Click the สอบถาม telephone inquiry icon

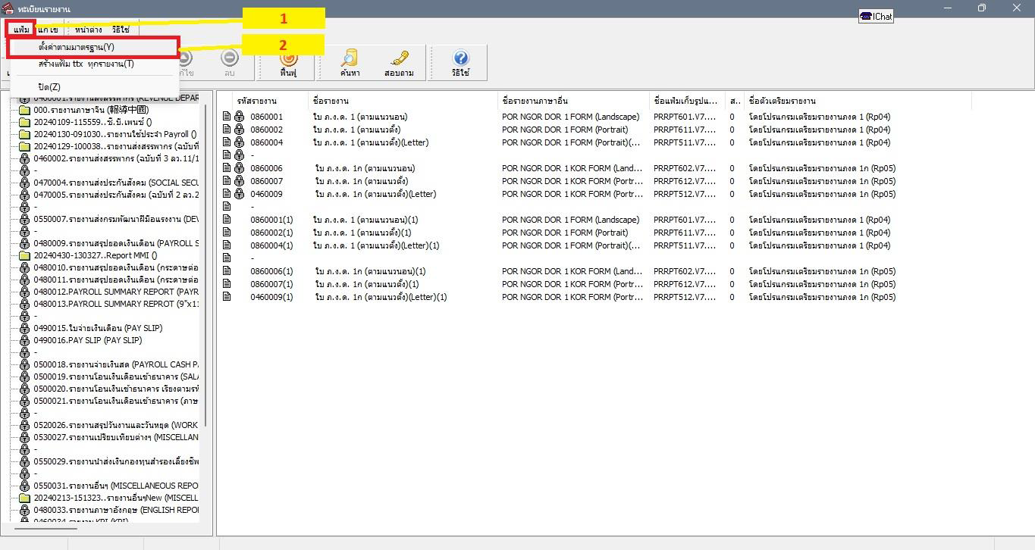pos(399,60)
